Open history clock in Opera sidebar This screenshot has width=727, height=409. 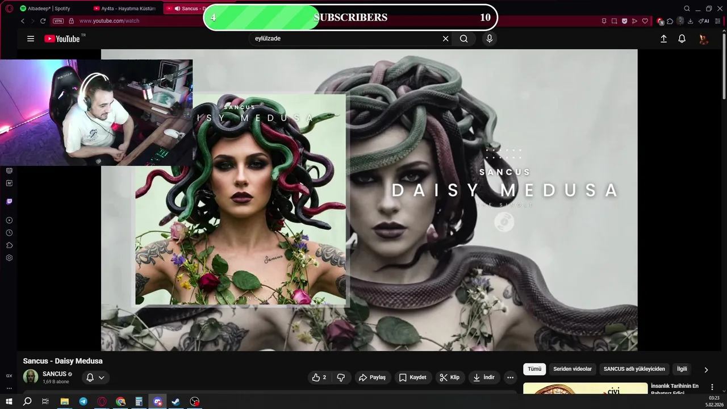pos(9,233)
